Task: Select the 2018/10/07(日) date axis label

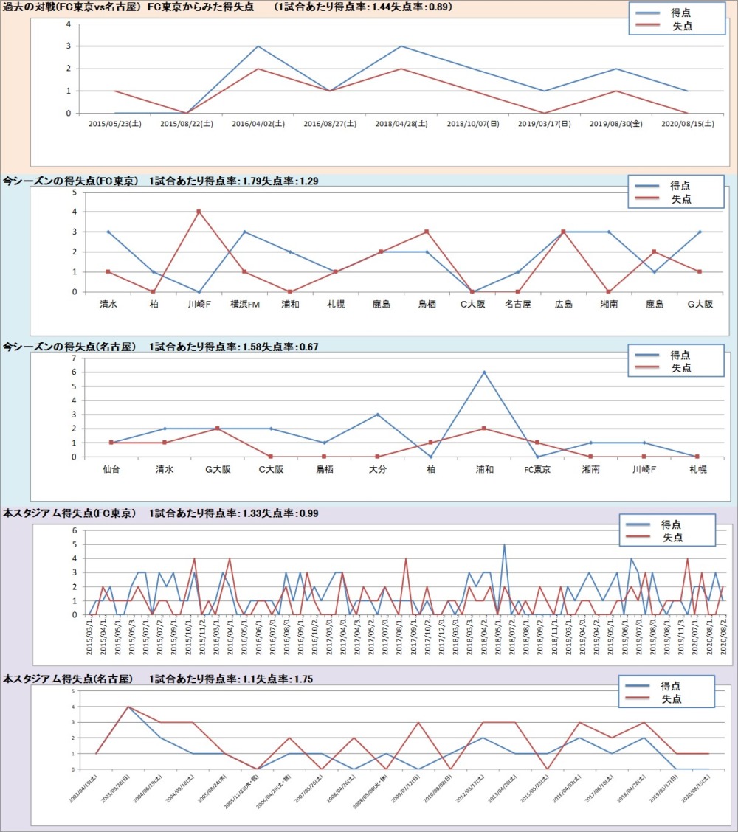Action: coord(472,125)
